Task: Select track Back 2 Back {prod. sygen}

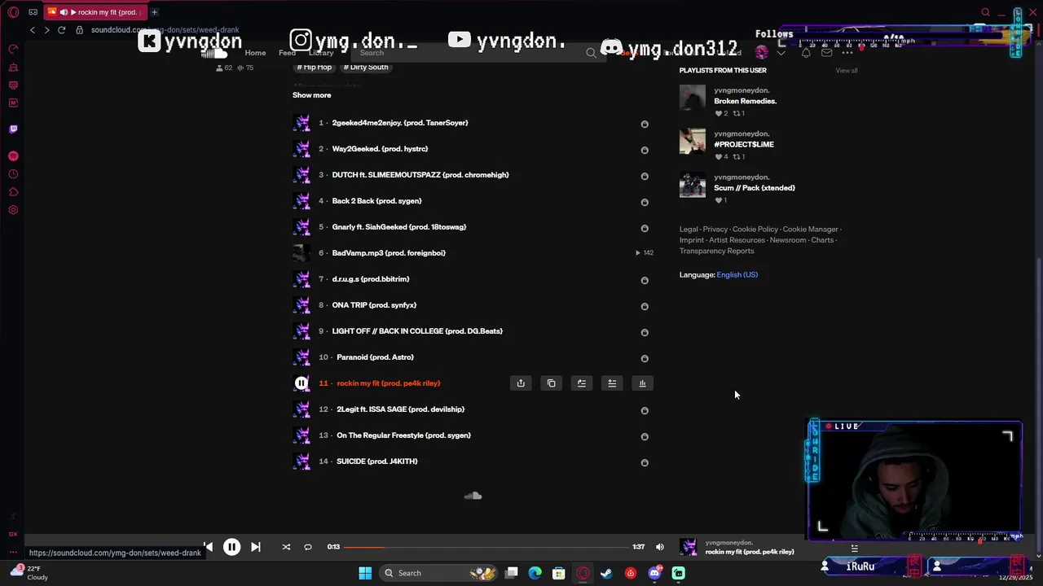Action: pyautogui.click(x=376, y=201)
